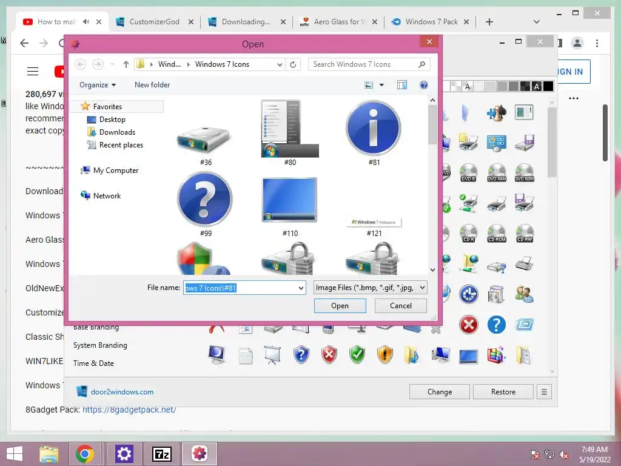The height and width of the screenshot is (466, 621).
Task: Select the red X error icon in CustomizerGod
Action: pos(469,325)
